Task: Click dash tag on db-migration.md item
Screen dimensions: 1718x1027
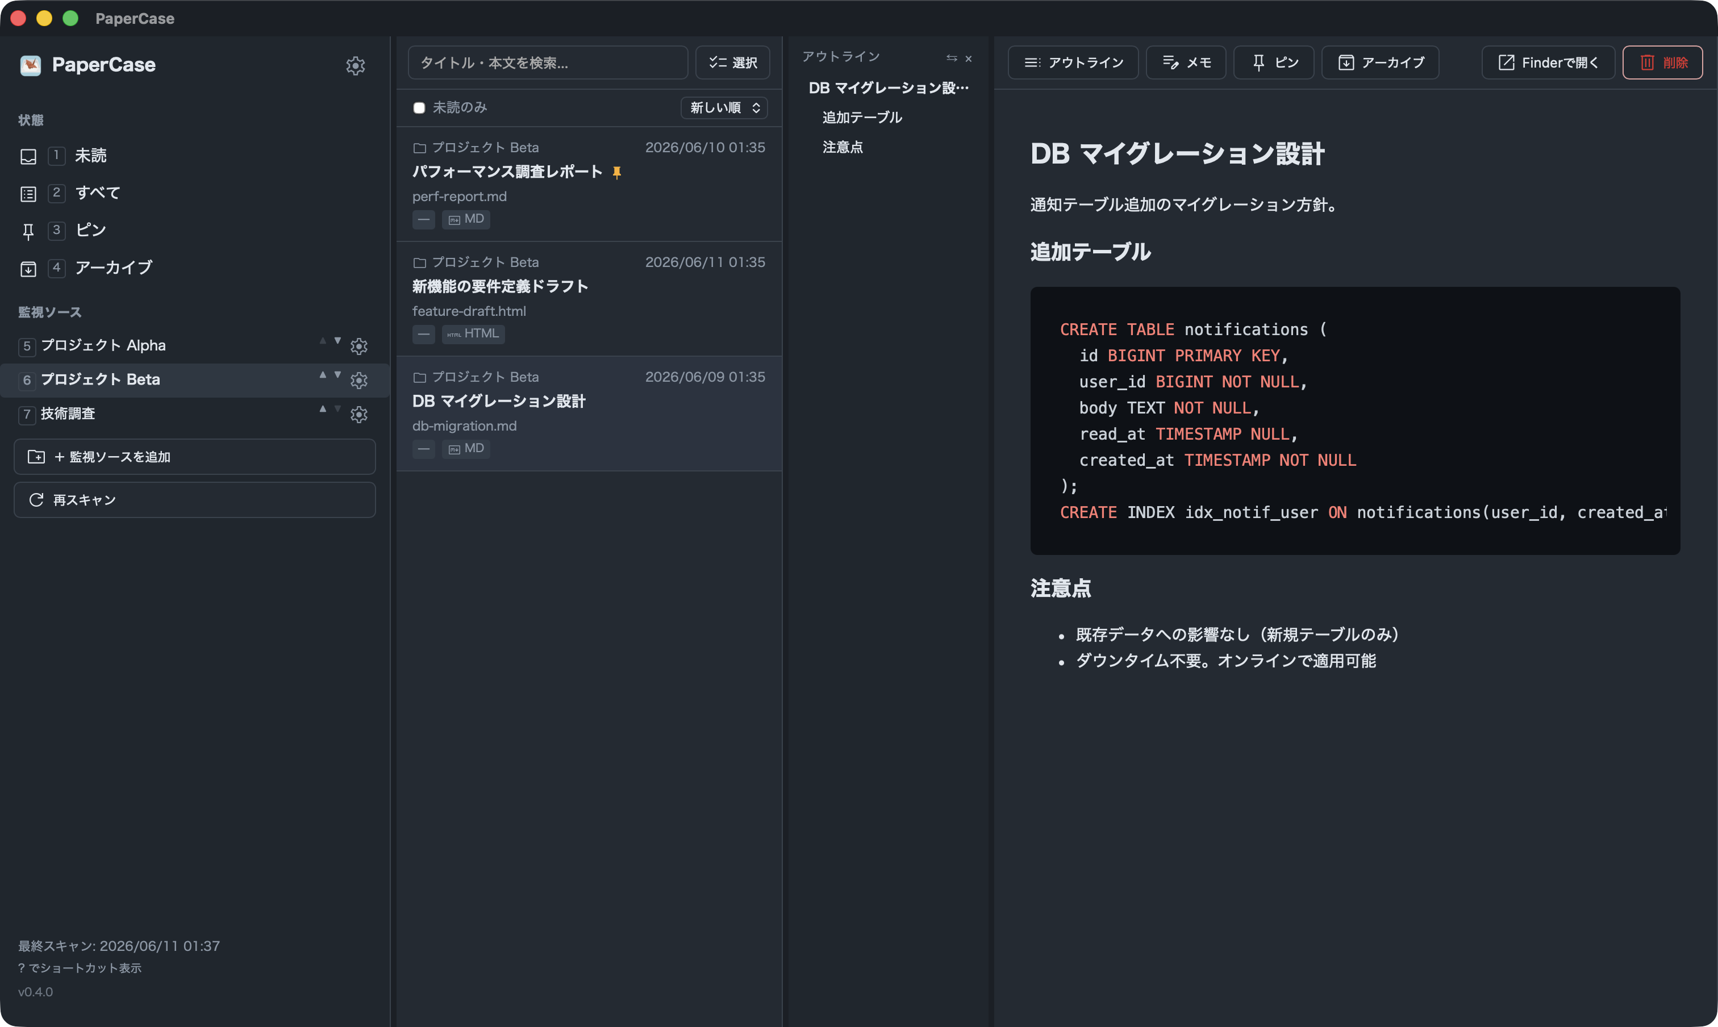Action: [424, 449]
